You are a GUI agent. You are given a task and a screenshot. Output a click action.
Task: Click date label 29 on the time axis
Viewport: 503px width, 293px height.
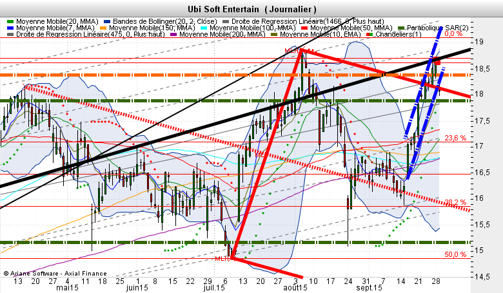tap(208, 281)
